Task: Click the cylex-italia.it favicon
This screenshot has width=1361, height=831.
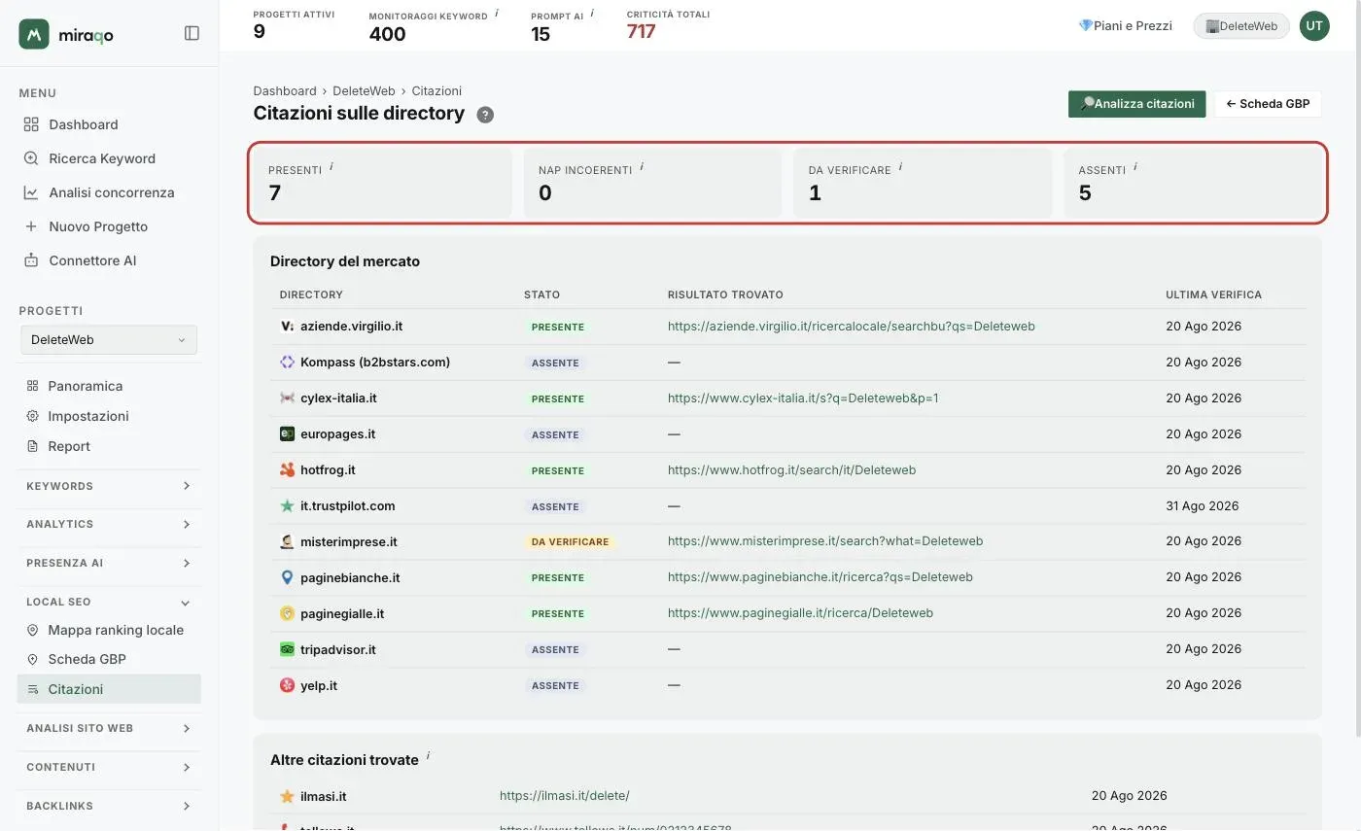Action: click(287, 398)
